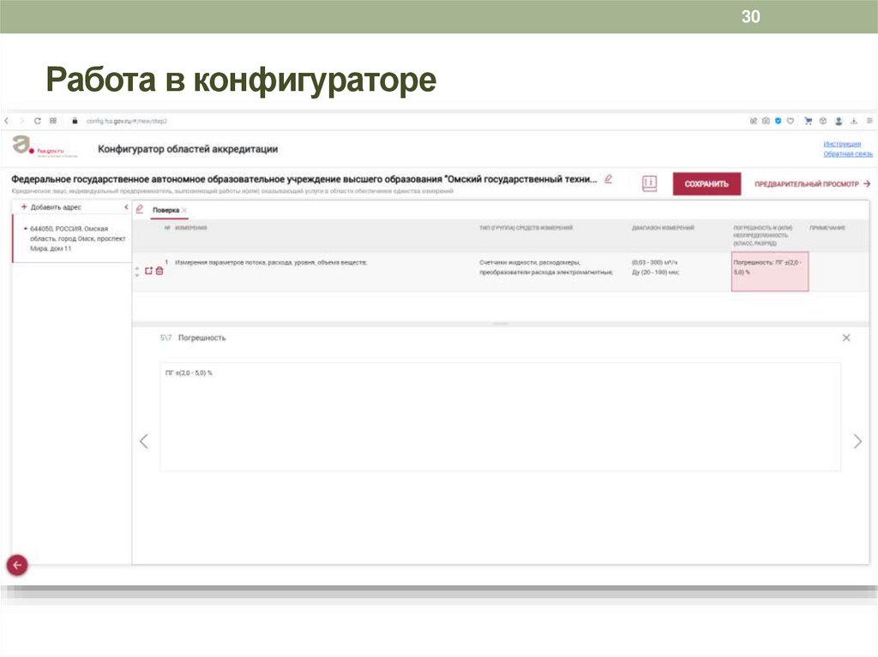
Task: Open the browser downloads icon
Action: click(854, 120)
